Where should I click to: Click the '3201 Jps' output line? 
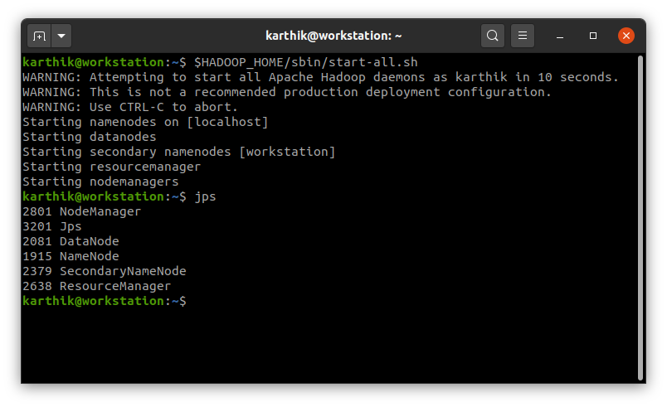click(x=52, y=226)
